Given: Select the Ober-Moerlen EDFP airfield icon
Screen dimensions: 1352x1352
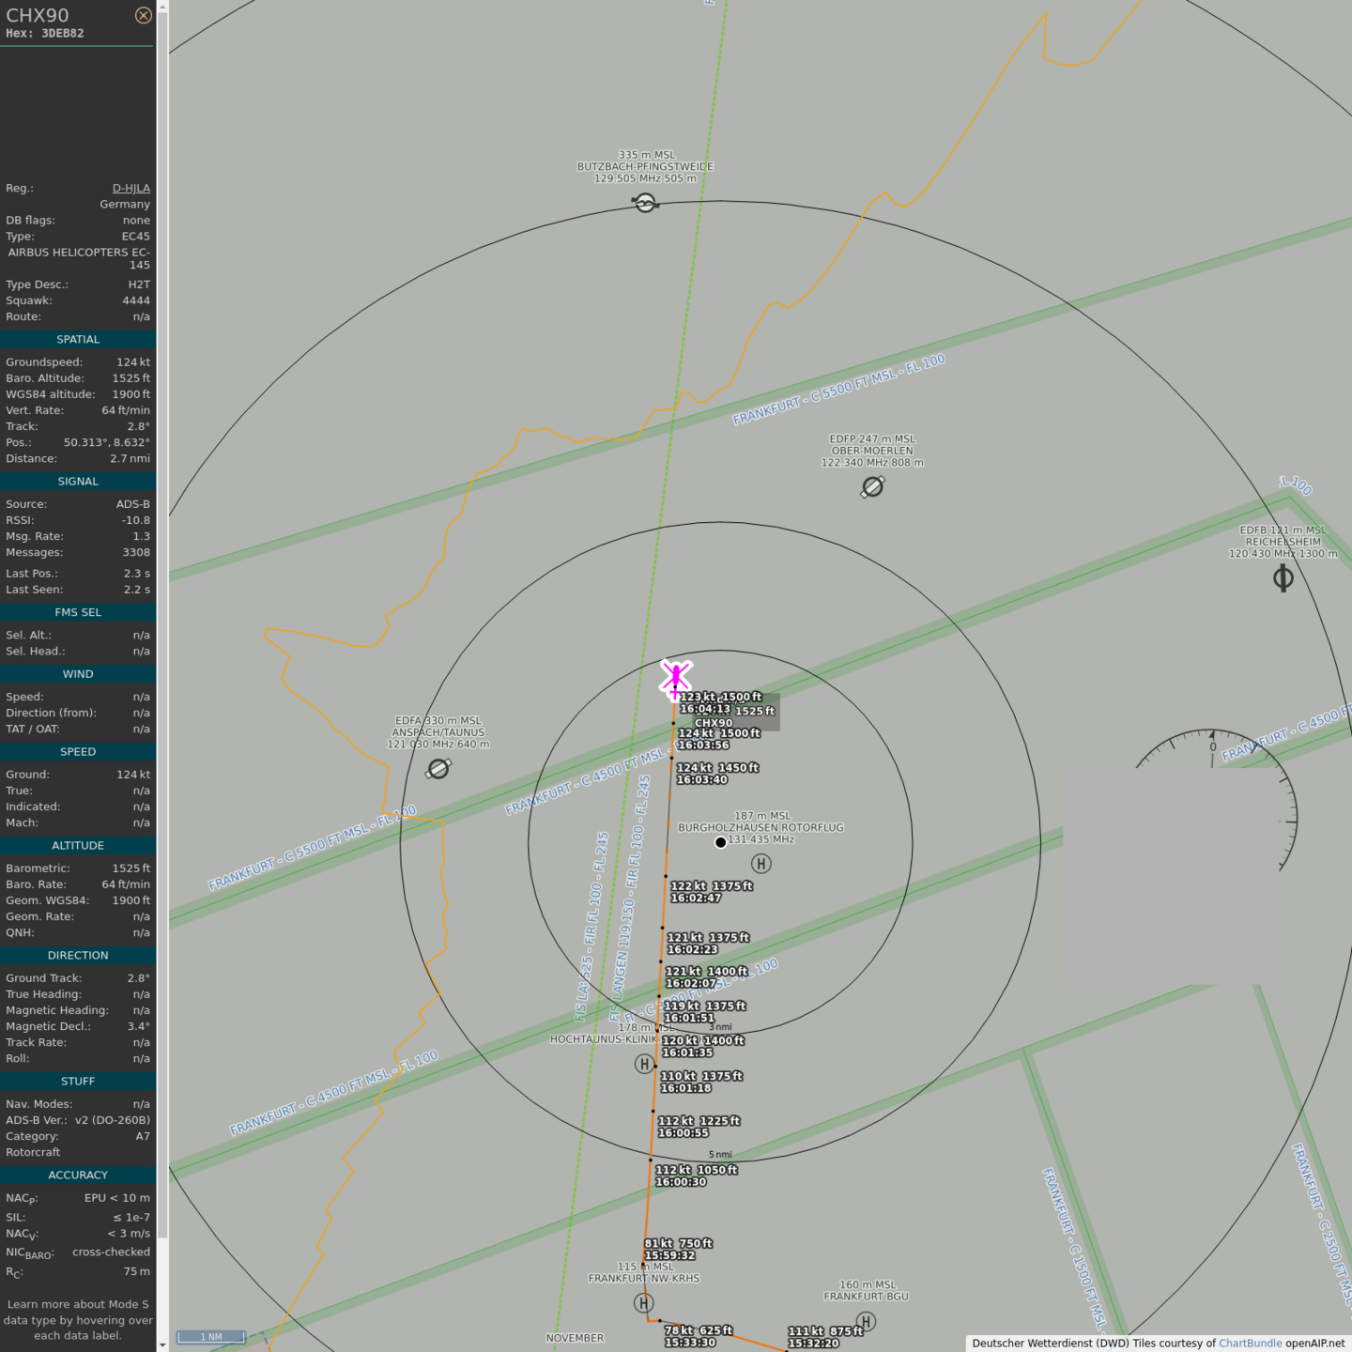Looking at the screenshot, I should (x=872, y=486).
